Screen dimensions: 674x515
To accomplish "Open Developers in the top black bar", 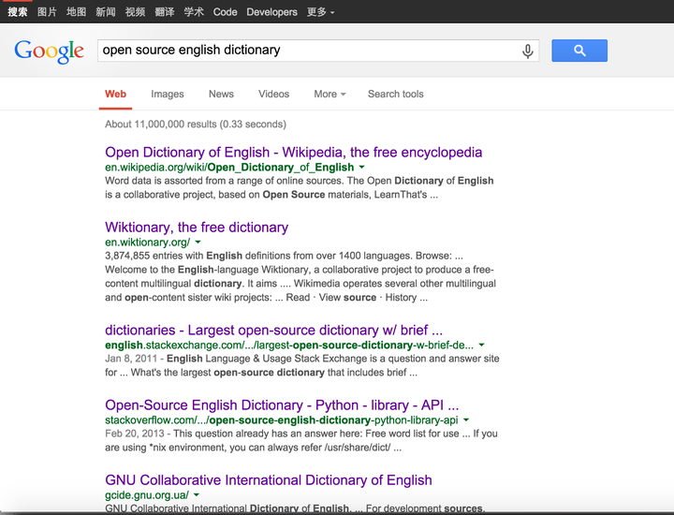I will click(271, 12).
